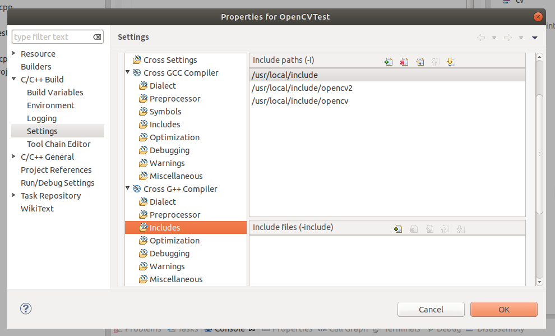This screenshot has height=336, width=555.
Task: Collapse the Cross G++ Compiler node
Action: click(128, 188)
